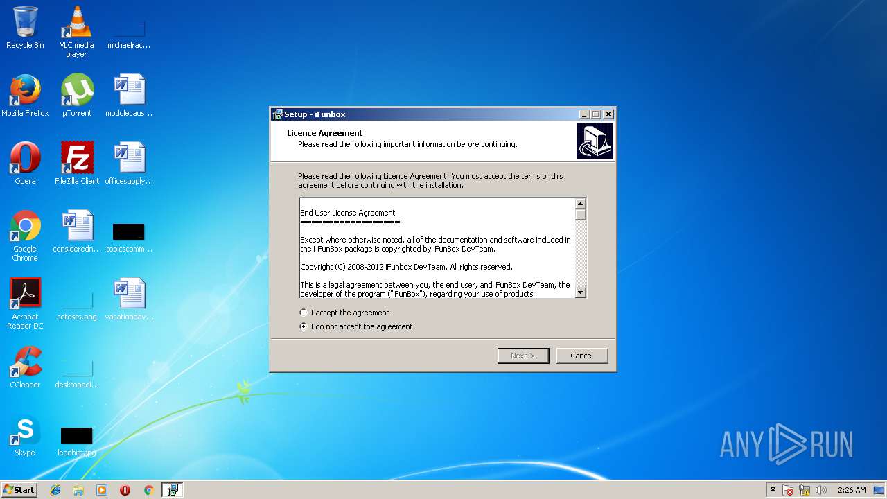Minimize the iFunbox Setup window
This screenshot has width=887, height=499.
coord(584,114)
